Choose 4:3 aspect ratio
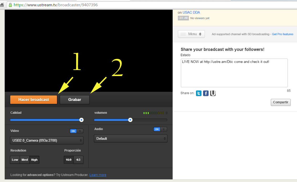The image size is (297, 182). [x=78, y=160]
